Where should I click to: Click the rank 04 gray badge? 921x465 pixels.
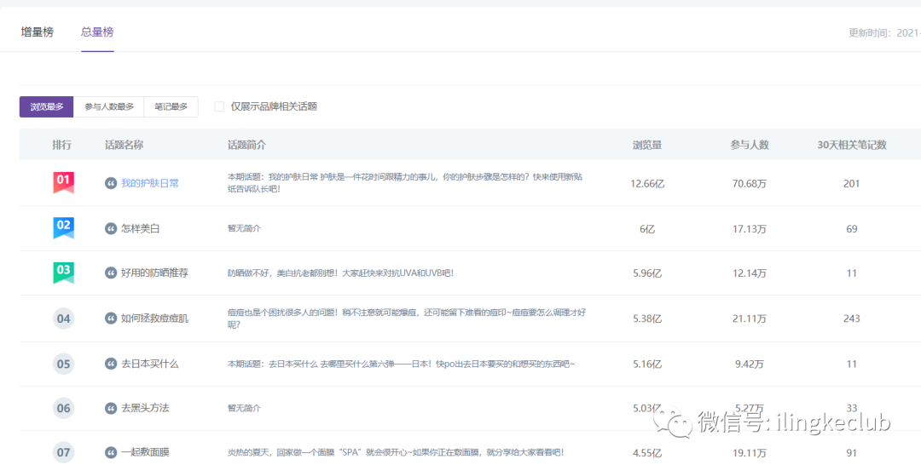point(63,319)
